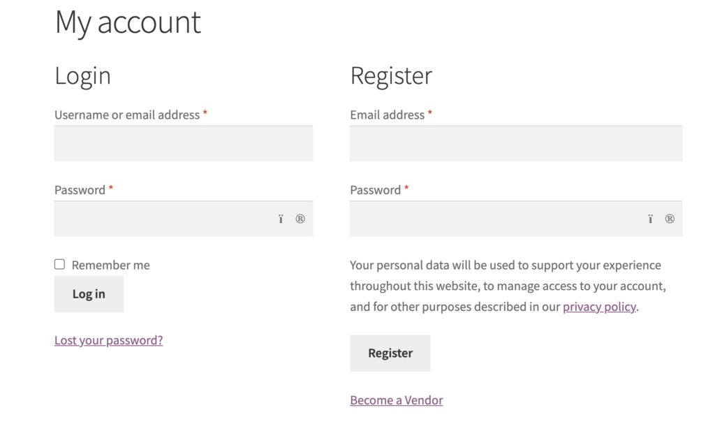The image size is (715, 438).
Task: Click the 'Username or email address' label
Action: pyautogui.click(x=127, y=115)
